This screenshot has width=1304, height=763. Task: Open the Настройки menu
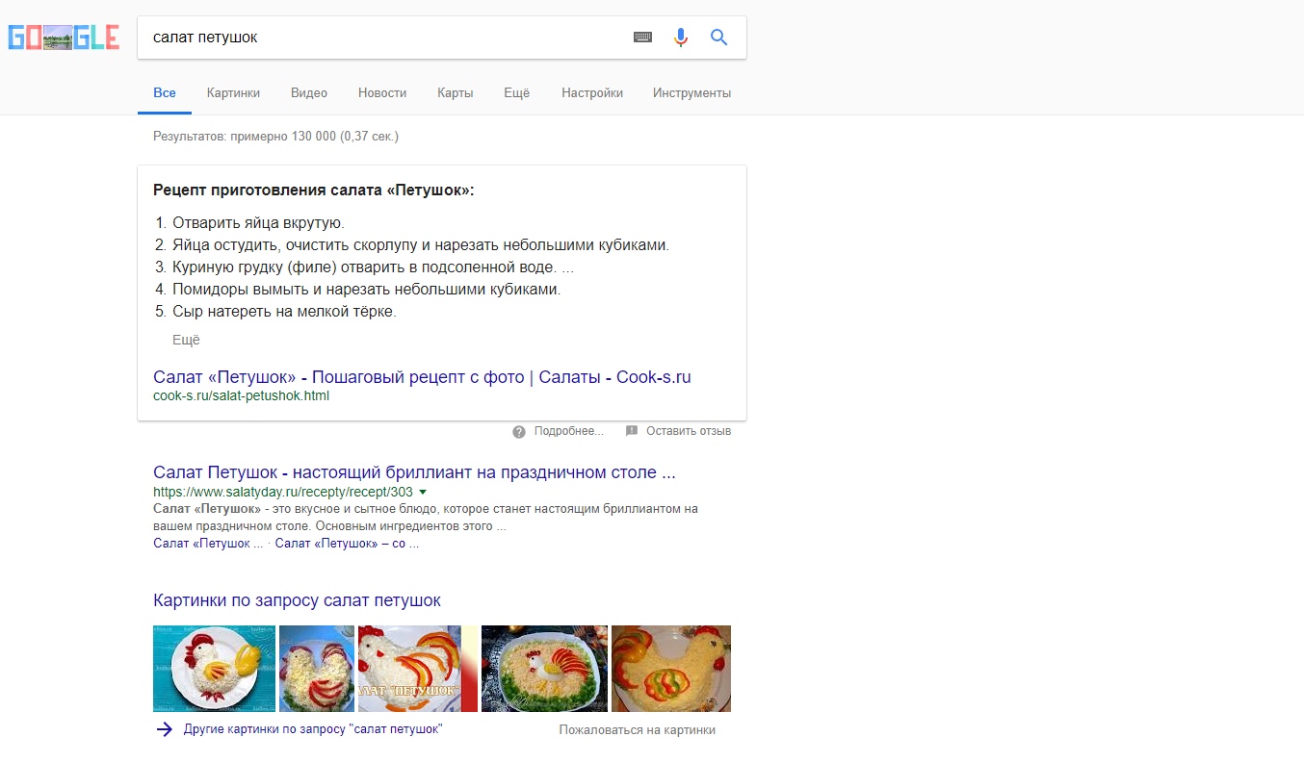592,93
